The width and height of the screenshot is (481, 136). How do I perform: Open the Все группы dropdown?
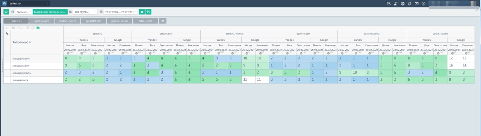tap(85, 12)
